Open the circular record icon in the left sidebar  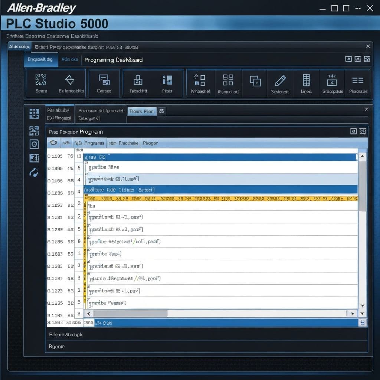34,144
